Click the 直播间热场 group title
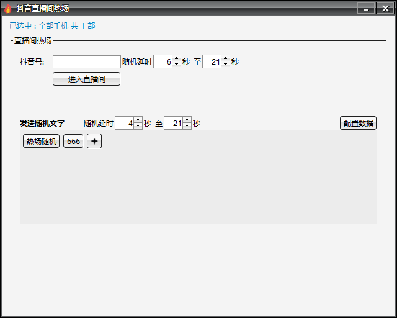The width and height of the screenshot is (397, 318). point(33,40)
